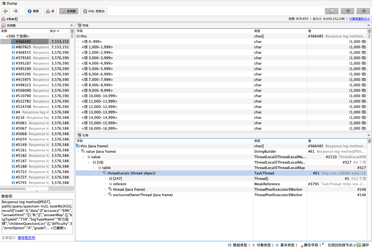Screen dimensions: 372x249
Task: Toggle the fields panel button in top-right toolbar
Action: coord(348,11)
